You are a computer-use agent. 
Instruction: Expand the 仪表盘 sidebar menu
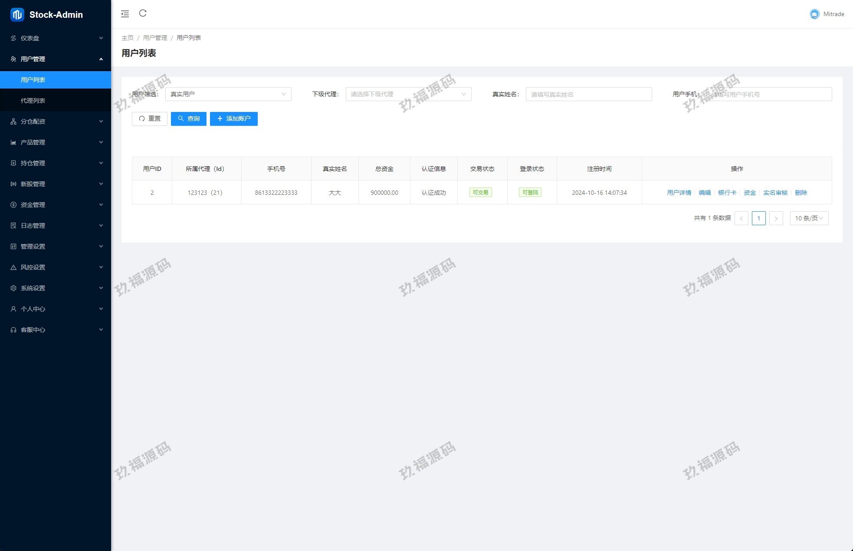point(56,38)
